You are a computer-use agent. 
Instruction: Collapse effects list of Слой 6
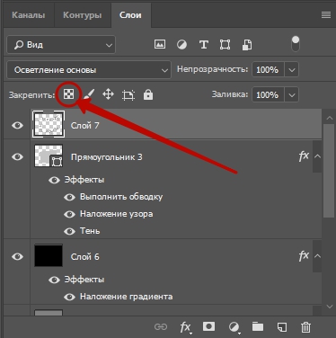tap(317, 256)
